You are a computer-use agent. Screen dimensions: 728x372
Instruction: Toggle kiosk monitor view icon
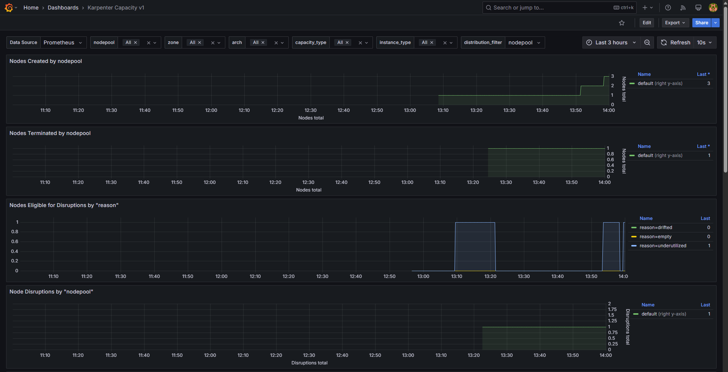pos(698,8)
